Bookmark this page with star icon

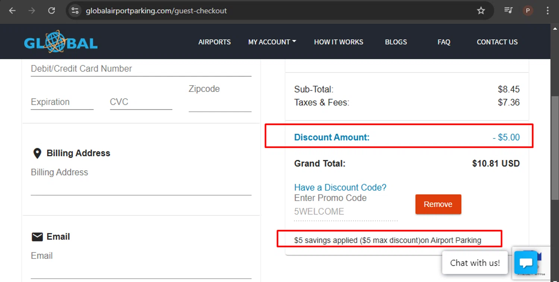coord(481,10)
